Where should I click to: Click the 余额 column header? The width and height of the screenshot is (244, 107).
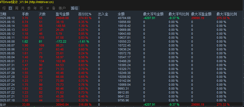tap(121, 14)
